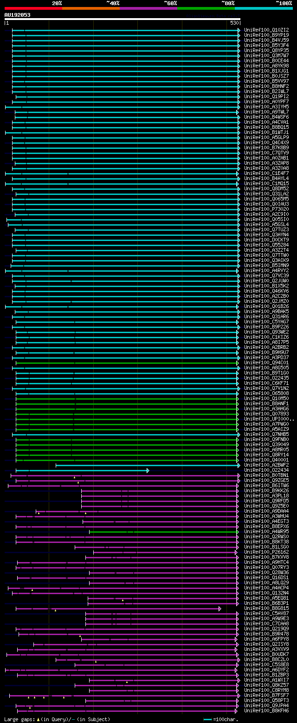The image size is (297, 723).
Task: Click green alignment bar for UniRef100_A4WR95
Action: pos(163,531)
